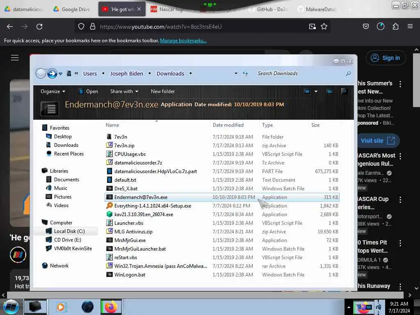Refresh the Downloads folder view
This screenshot has height=315, width=420.
pyautogui.click(x=245, y=73)
